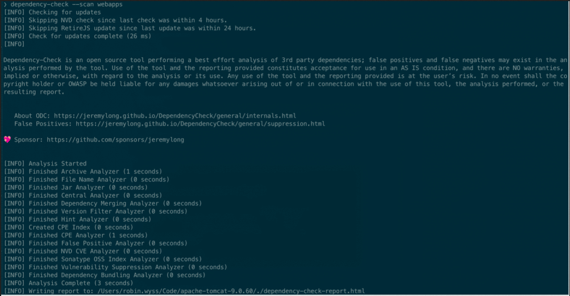The height and width of the screenshot is (296, 570).
Task: Open the About ODC internals.html link
Action: [x=175, y=116]
